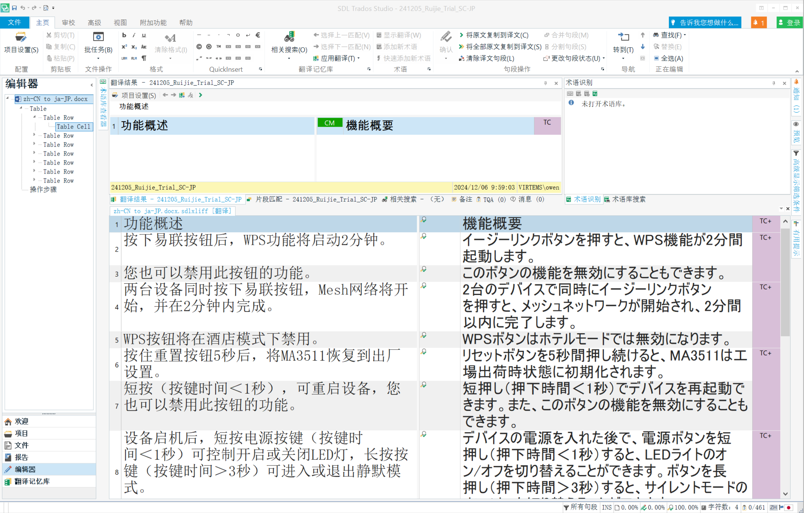
Task: Click the blue down arrow in Navigation group
Action: click(x=643, y=47)
